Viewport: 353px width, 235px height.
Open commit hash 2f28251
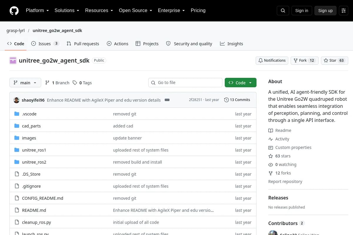(x=195, y=100)
